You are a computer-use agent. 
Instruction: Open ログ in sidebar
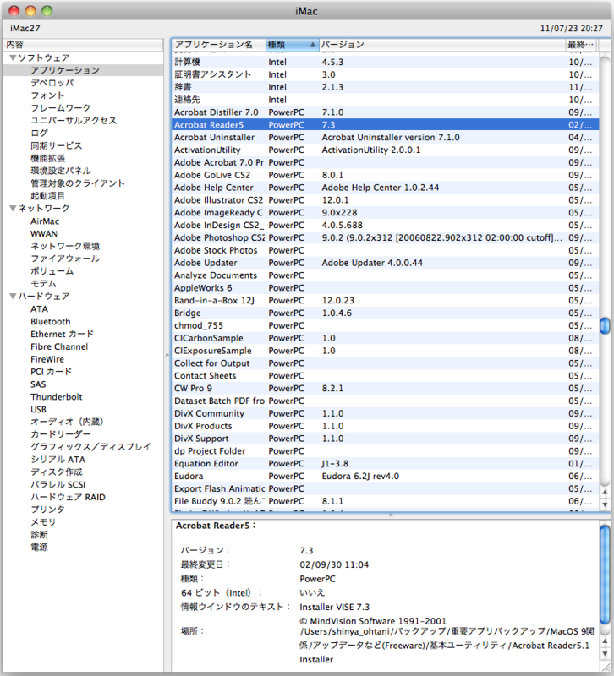tap(39, 133)
